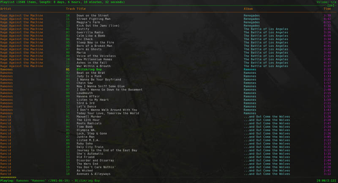Click the 'Track' column header
338x183 pixels.
pyautogui.click(x=70, y=9)
